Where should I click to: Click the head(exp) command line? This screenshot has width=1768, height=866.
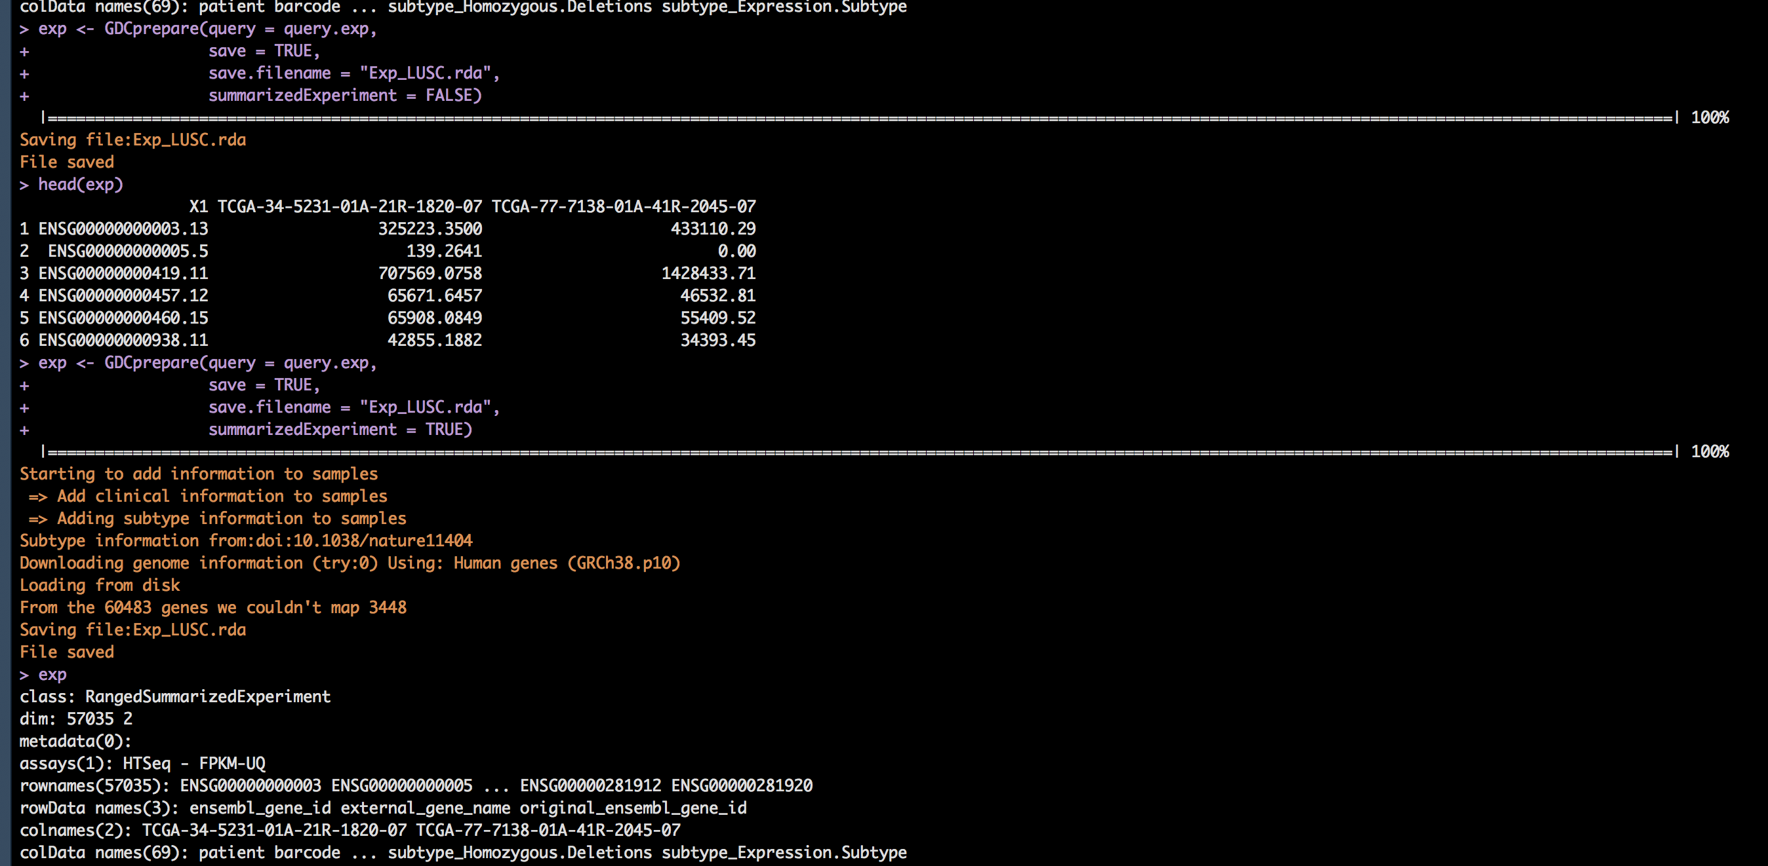coord(81,185)
